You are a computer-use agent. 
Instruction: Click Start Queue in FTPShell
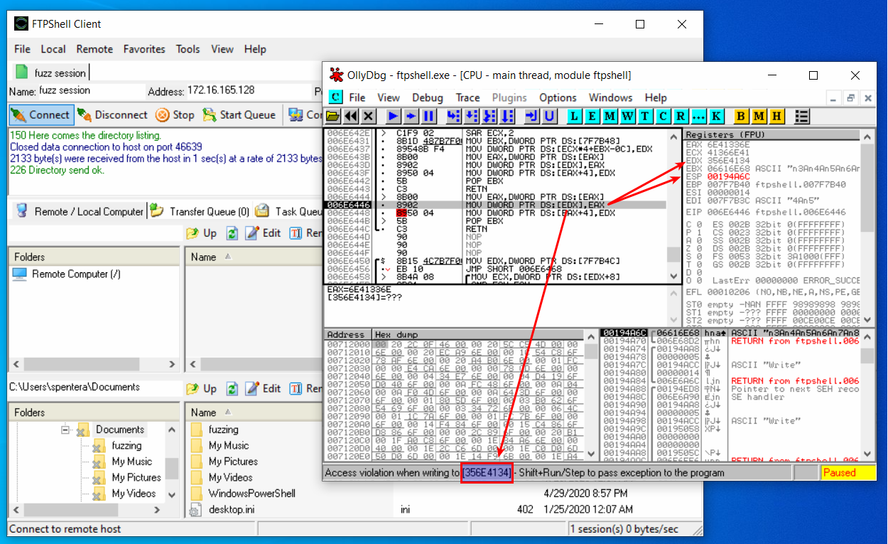[x=239, y=114]
